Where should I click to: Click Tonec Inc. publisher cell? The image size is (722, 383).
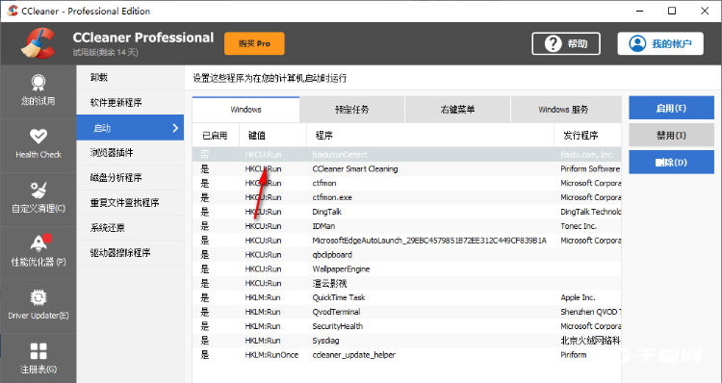click(x=579, y=226)
